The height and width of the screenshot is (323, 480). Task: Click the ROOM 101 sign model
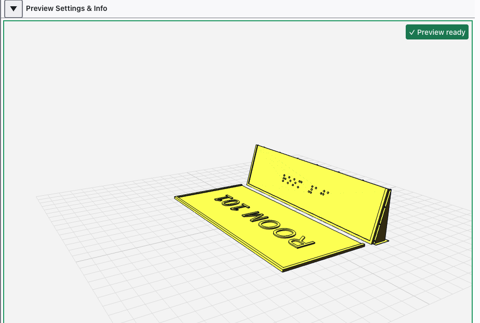click(x=270, y=227)
